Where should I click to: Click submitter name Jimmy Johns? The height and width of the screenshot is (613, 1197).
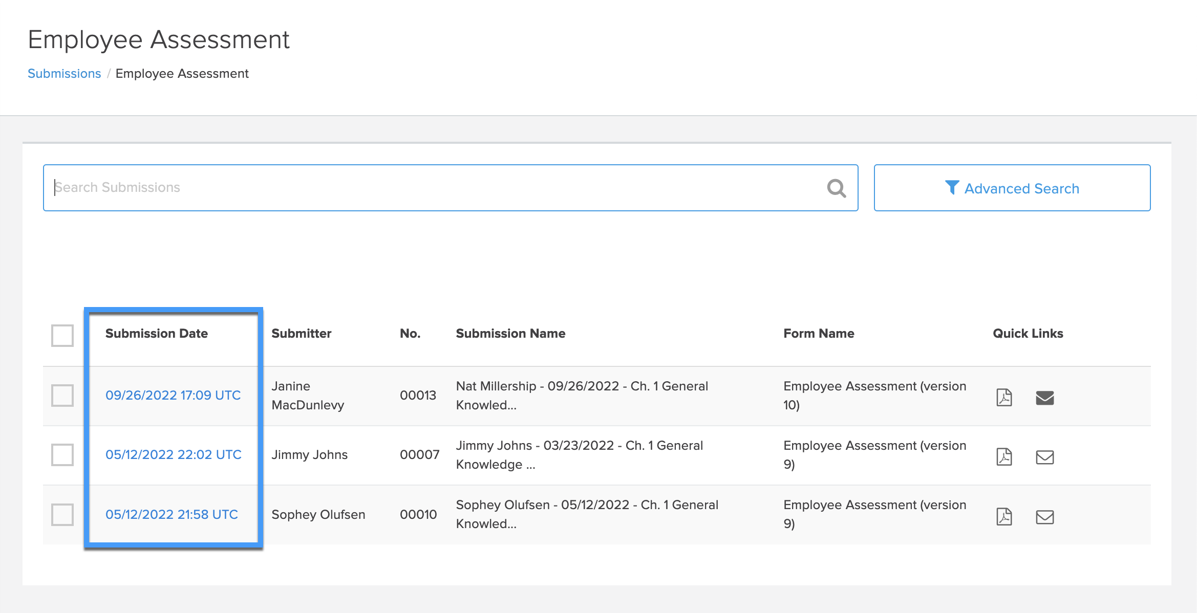[x=309, y=455]
